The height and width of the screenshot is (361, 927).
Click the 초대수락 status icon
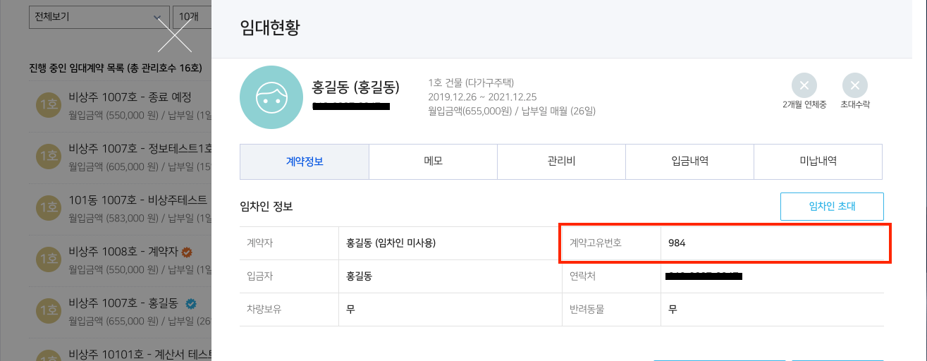tap(854, 86)
